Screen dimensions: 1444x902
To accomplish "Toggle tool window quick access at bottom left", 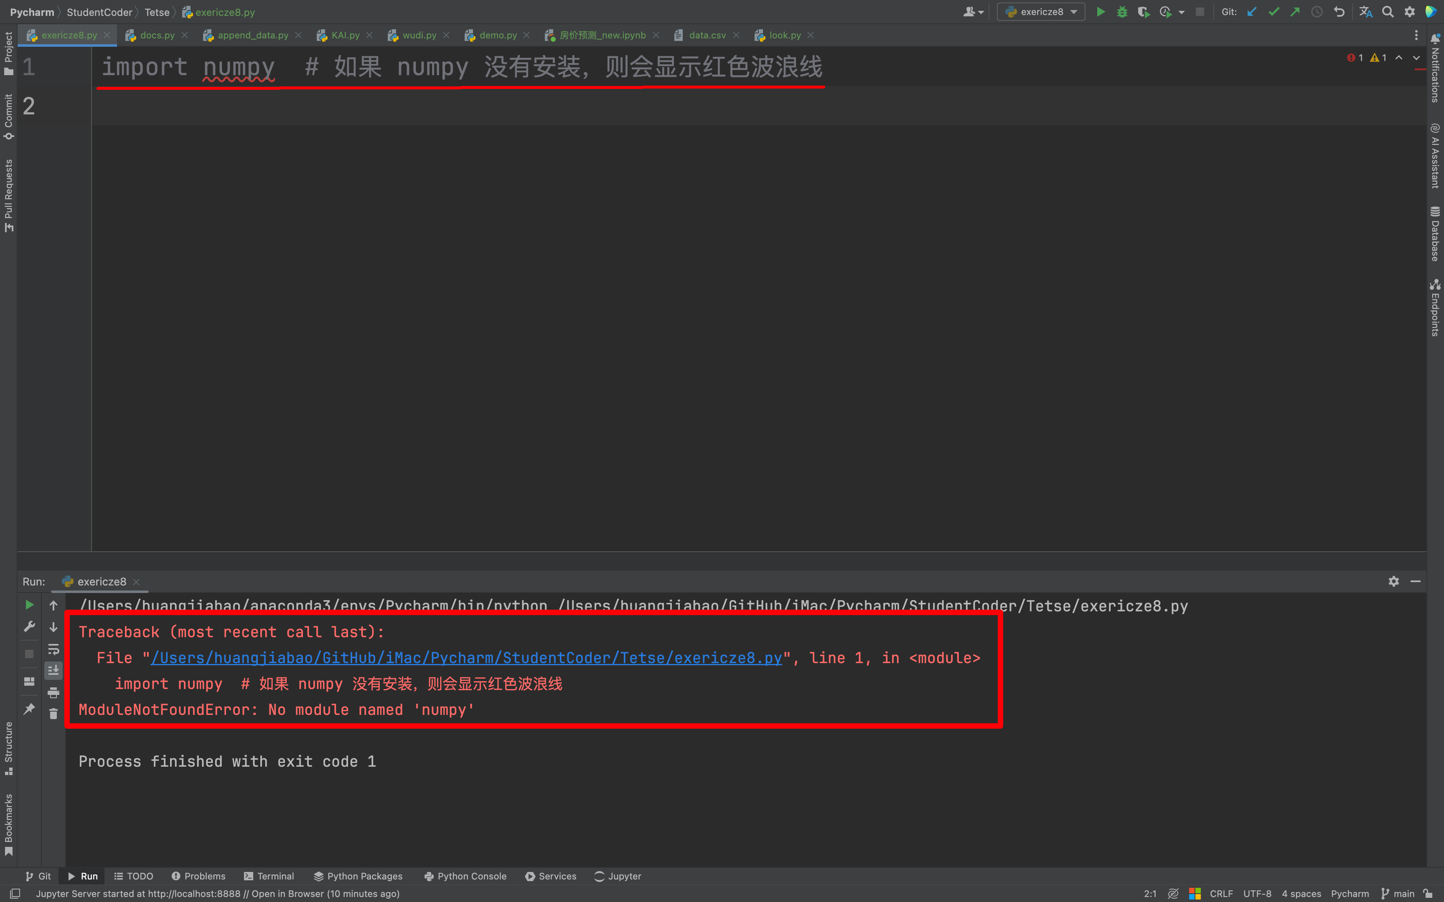I will 15,894.
